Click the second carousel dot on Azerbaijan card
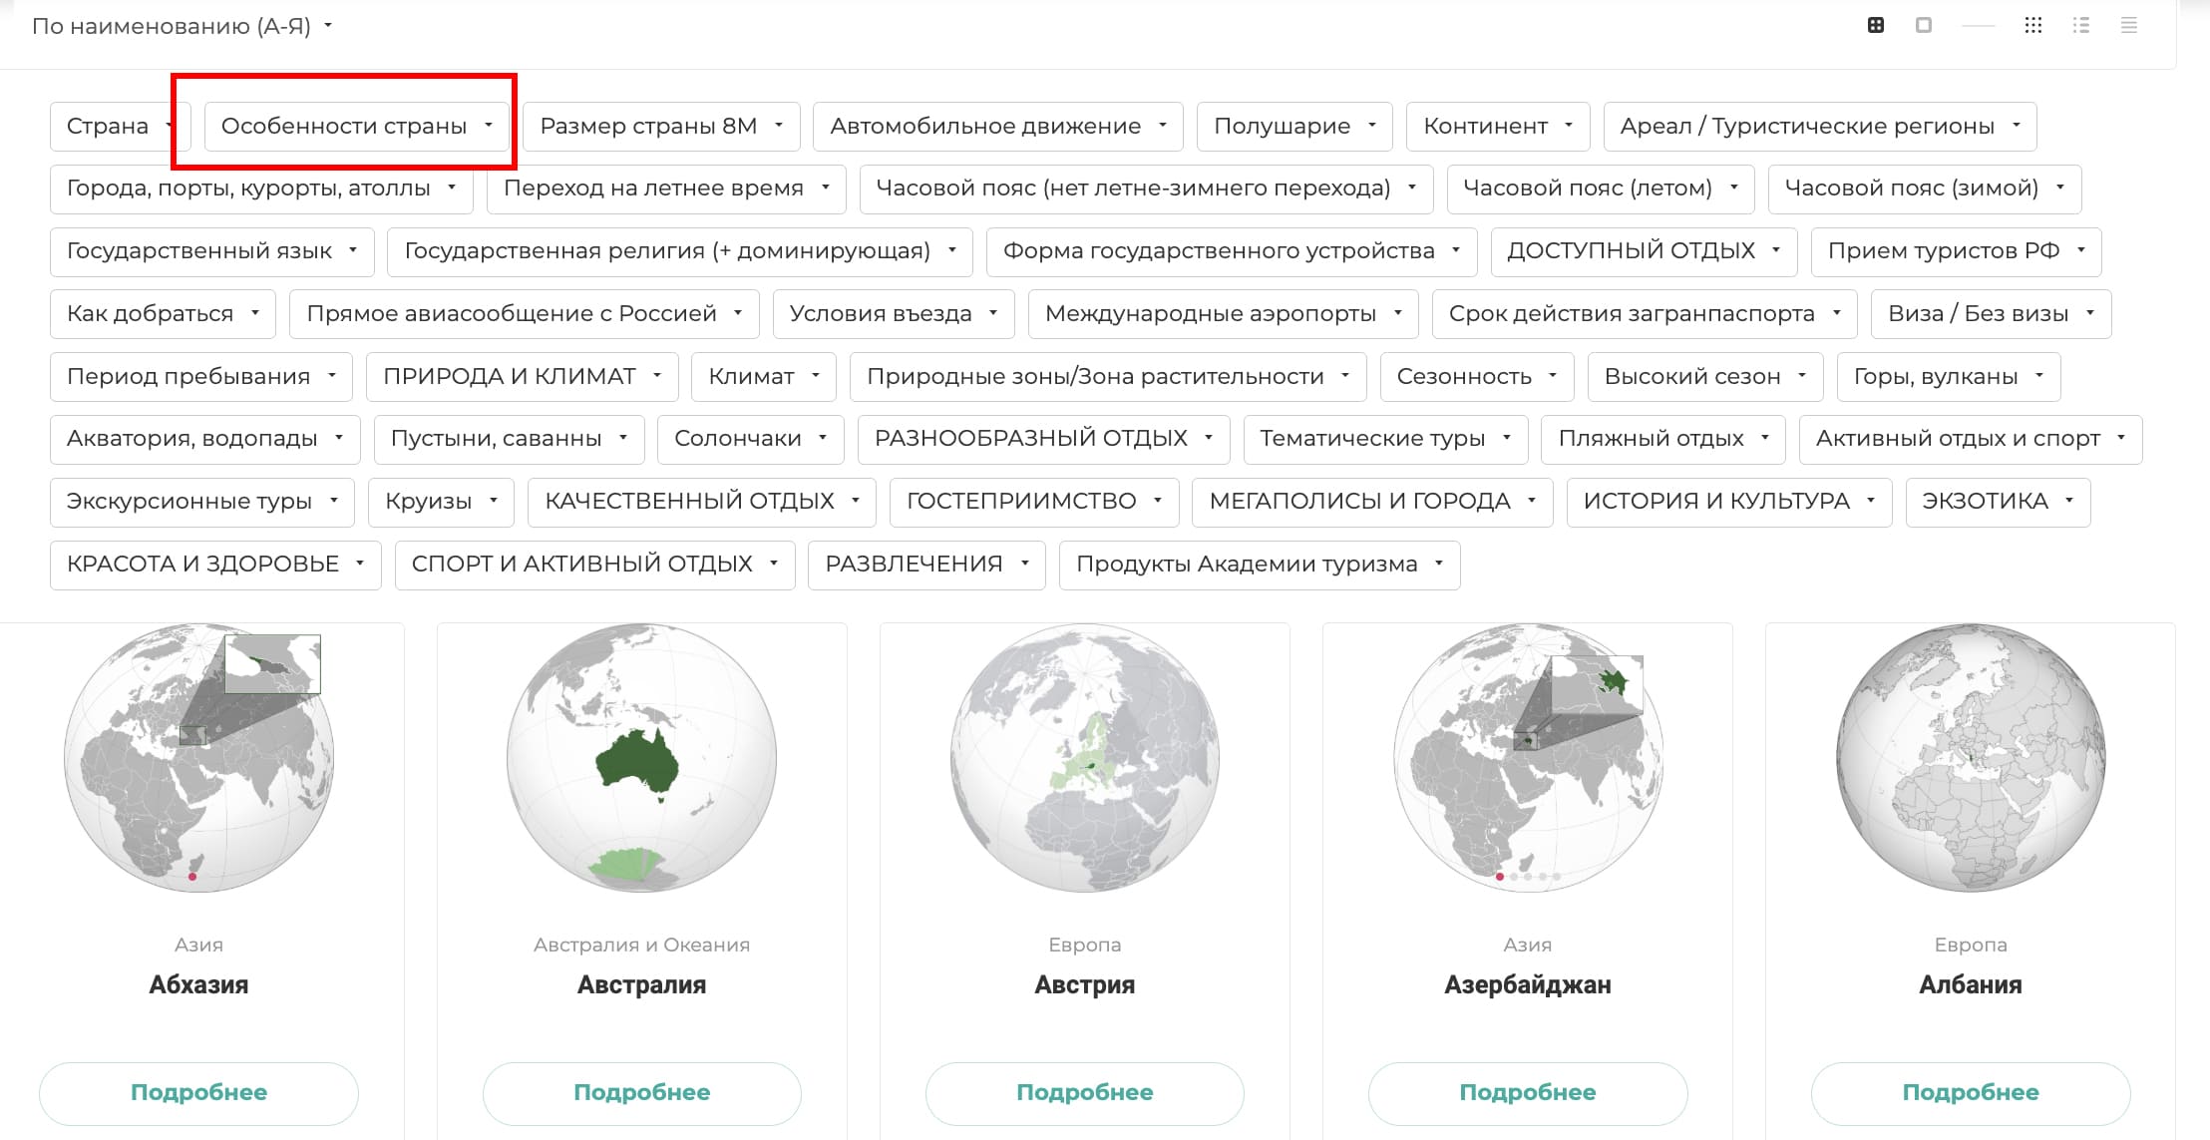 coord(1514,877)
